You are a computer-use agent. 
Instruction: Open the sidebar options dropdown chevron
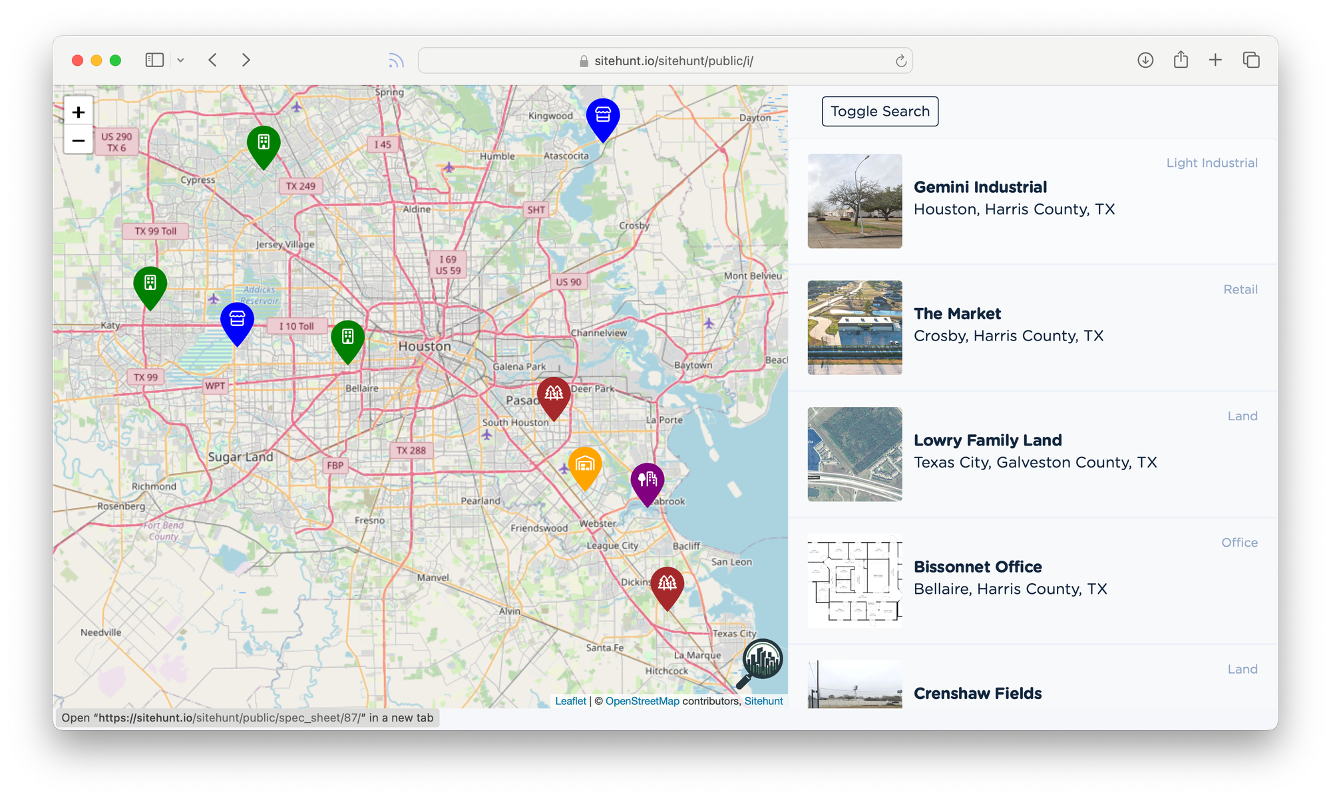(180, 61)
